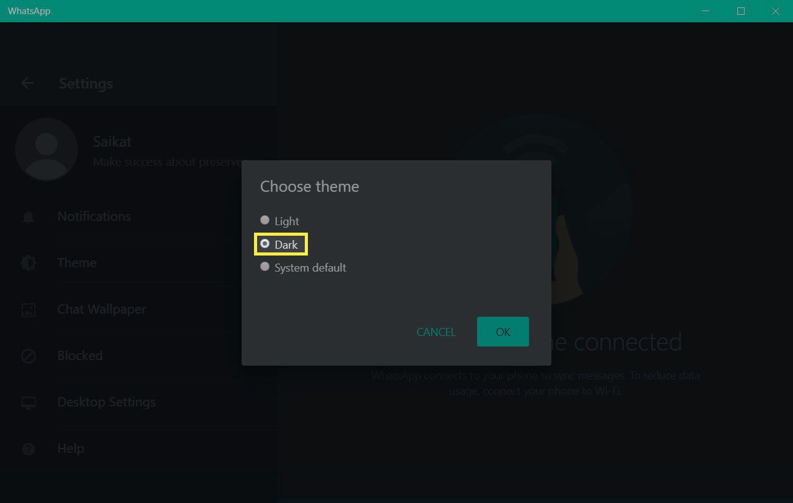Maximize the WhatsApp window
Screen dimensions: 793x503
pyautogui.click(x=741, y=11)
